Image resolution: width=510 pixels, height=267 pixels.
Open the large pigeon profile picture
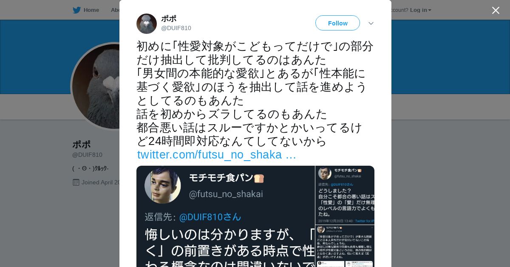(96, 86)
